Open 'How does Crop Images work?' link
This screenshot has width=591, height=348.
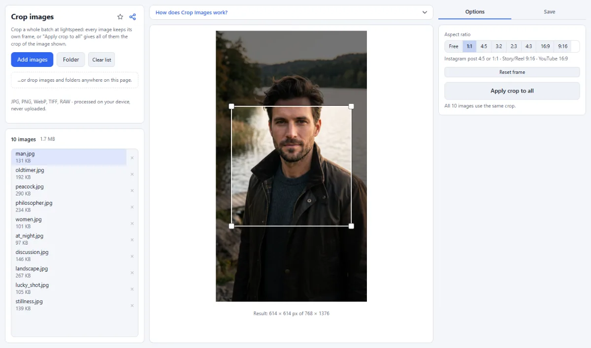(192, 12)
